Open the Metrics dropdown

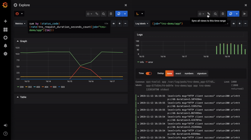[x=21, y=24]
